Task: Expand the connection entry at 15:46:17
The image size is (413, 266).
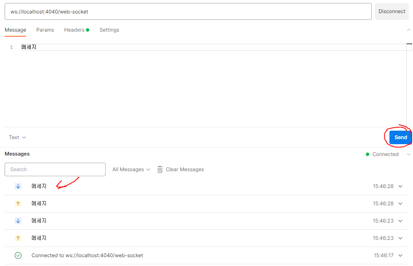Action: (x=400, y=255)
